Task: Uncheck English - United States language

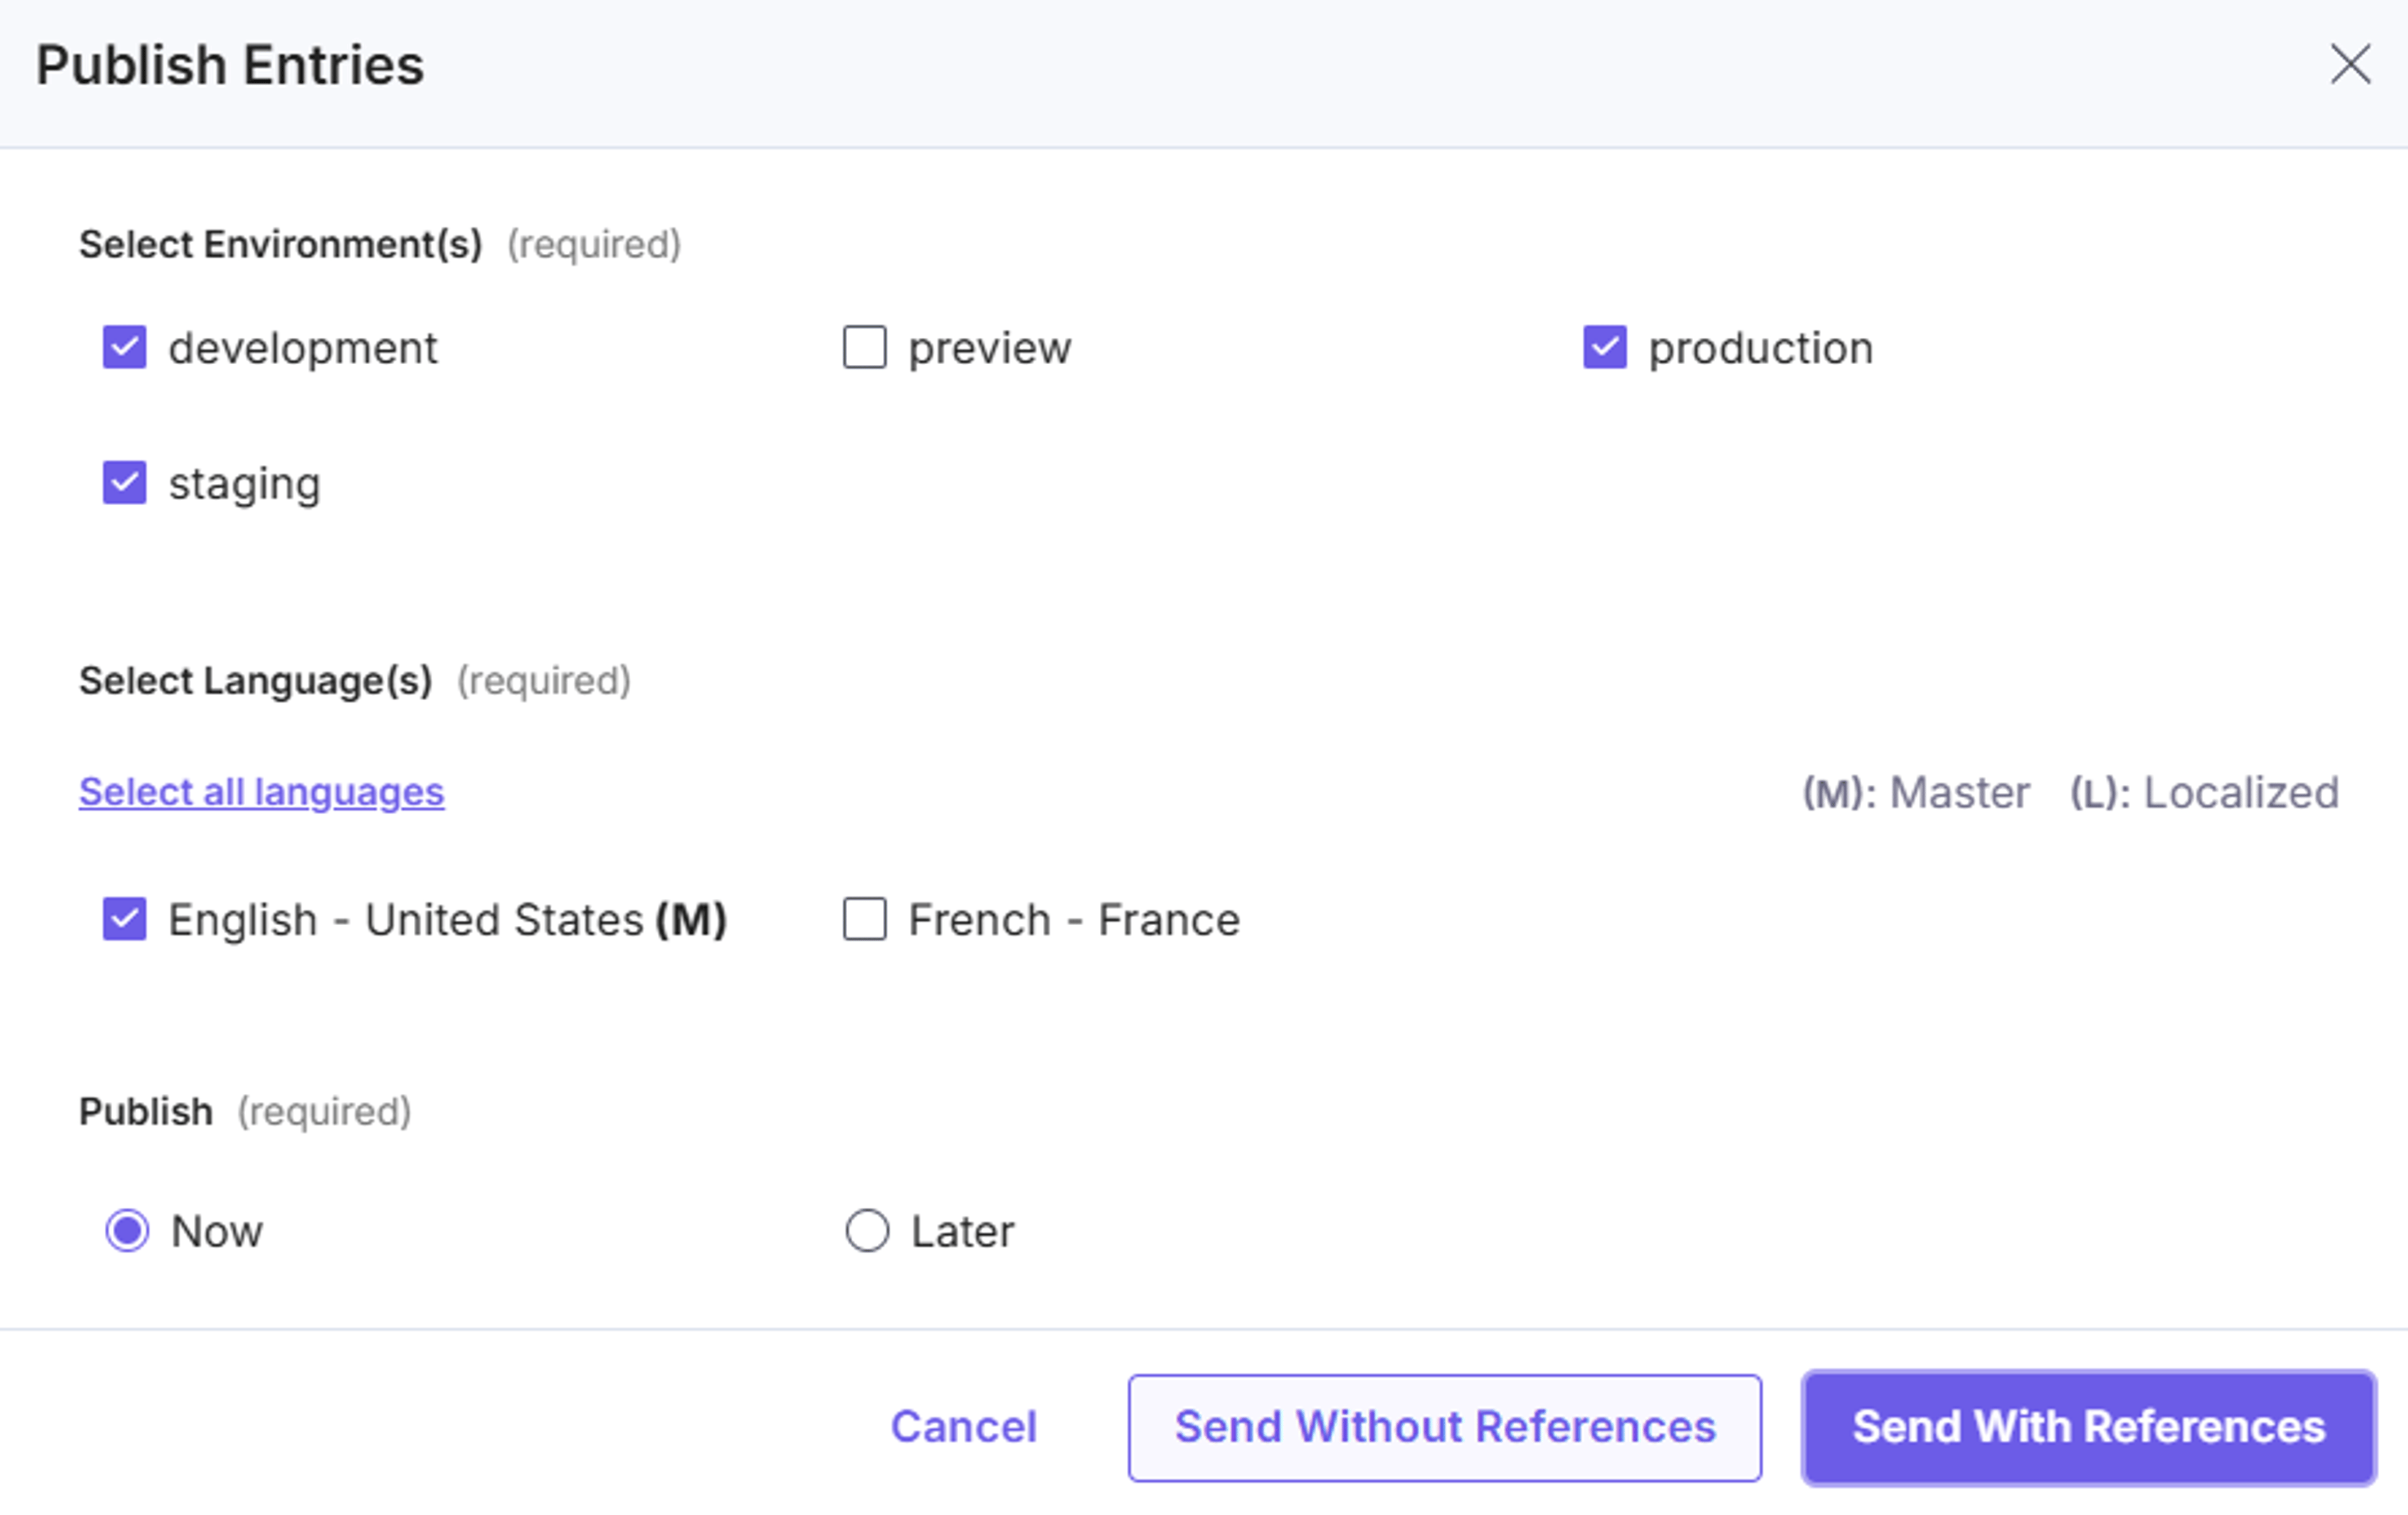Action: coord(125,920)
